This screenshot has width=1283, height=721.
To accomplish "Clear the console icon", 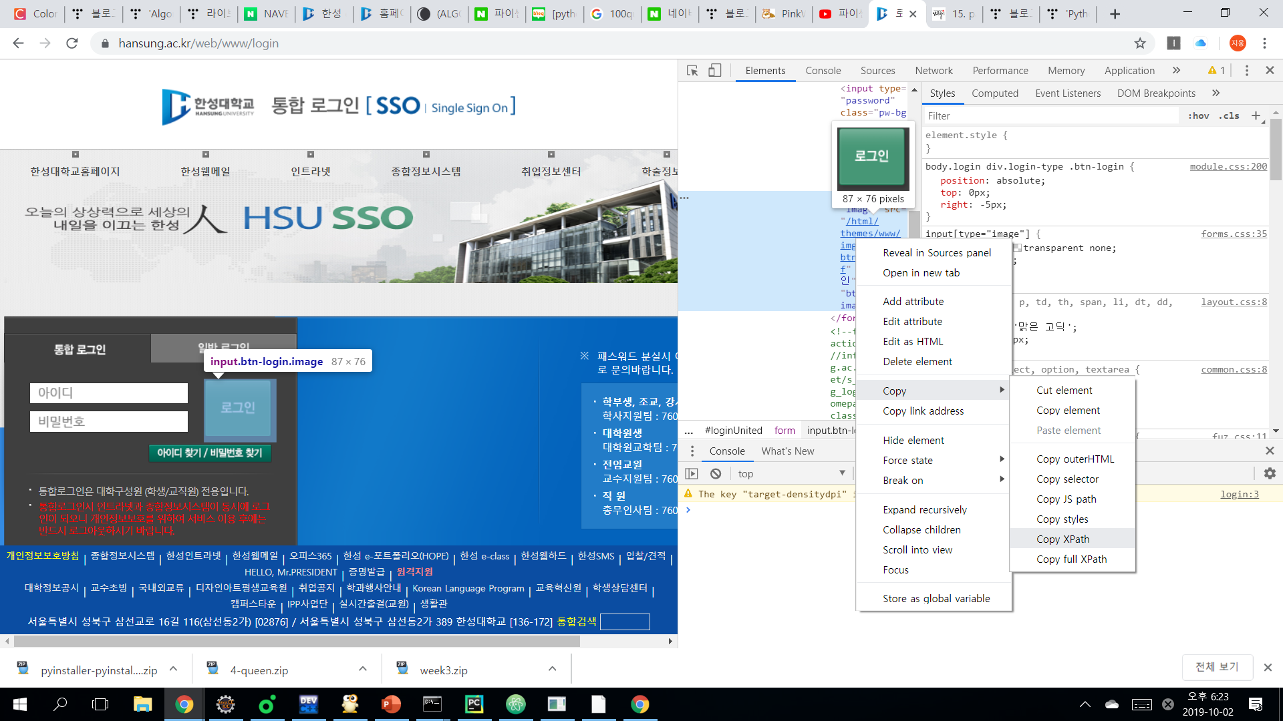I will 716,473.
